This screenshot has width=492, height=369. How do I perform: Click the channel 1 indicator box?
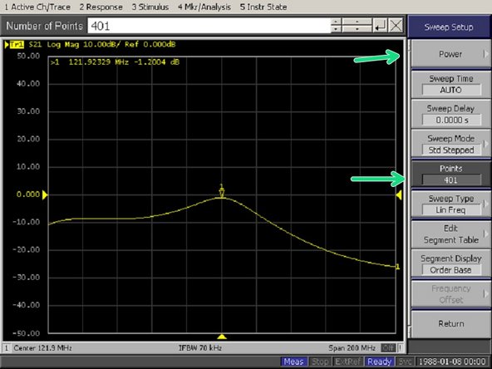[x=7, y=348]
